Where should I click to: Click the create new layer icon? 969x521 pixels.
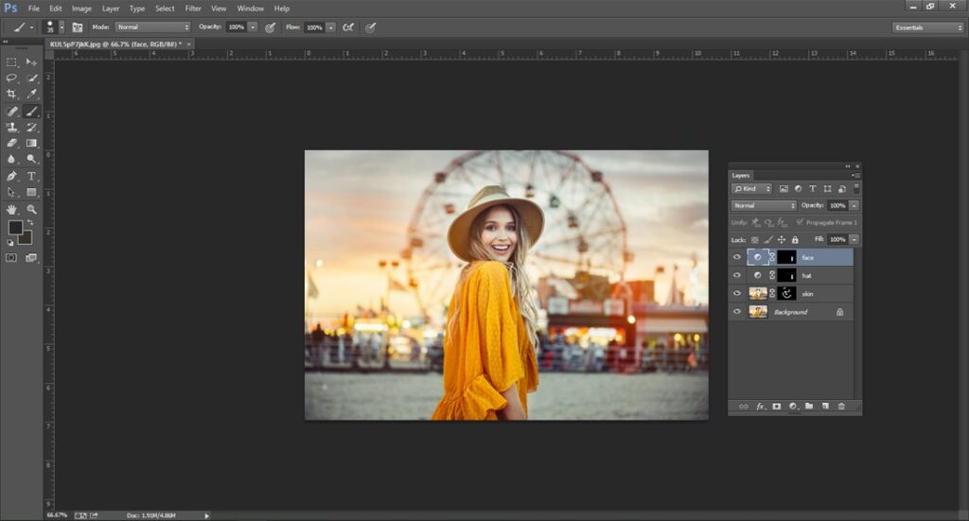[825, 407]
